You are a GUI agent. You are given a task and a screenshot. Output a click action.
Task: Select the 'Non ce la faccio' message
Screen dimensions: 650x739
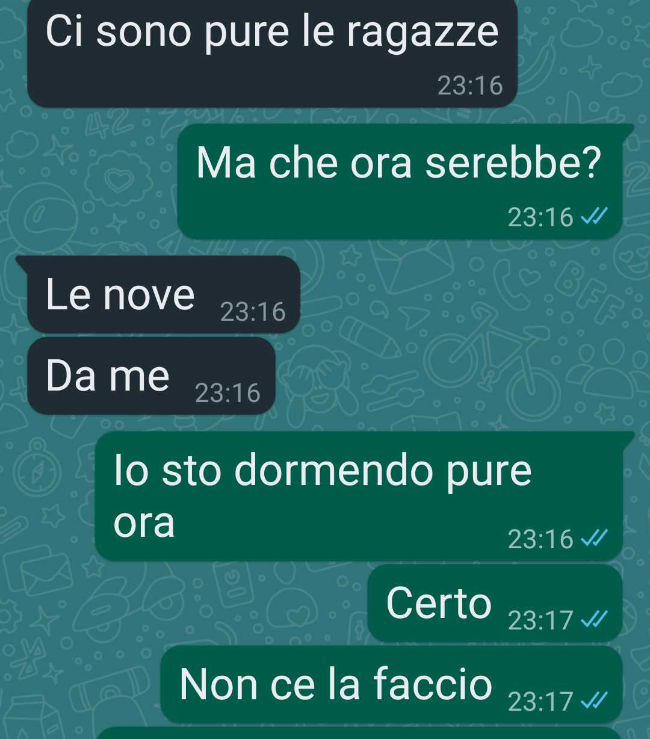(x=391, y=684)
